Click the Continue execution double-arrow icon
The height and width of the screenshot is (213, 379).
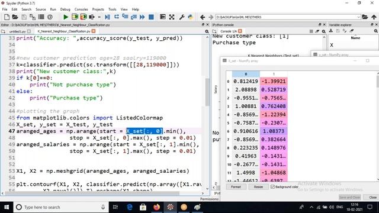click(142, 17)
